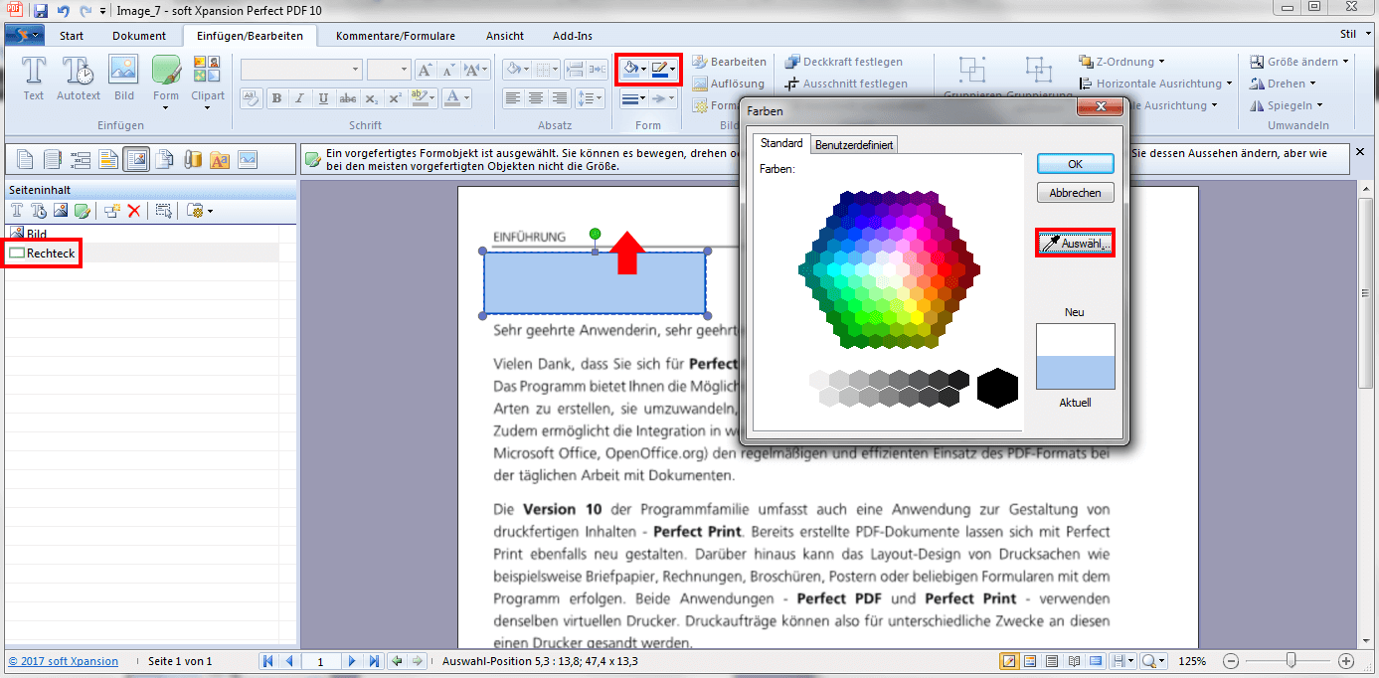Open Clipart insertion tool
Viewport: 1379px width, 678px height.
[x=208, y=78]
